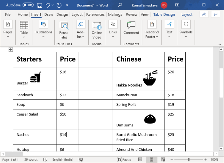Click the vertical scrollbar down arrow
The height and width of the screenshot is (163, 224).
pyautogui.click(x=221, y=149)
